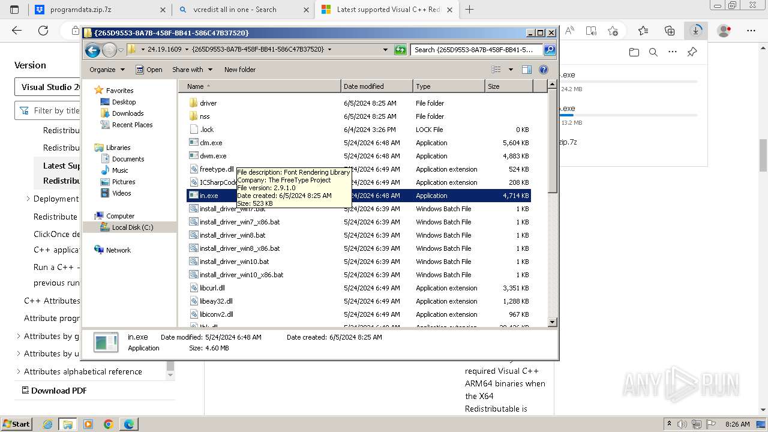
Task: Select the highlighted in.exe file
Action: (359, 196)
